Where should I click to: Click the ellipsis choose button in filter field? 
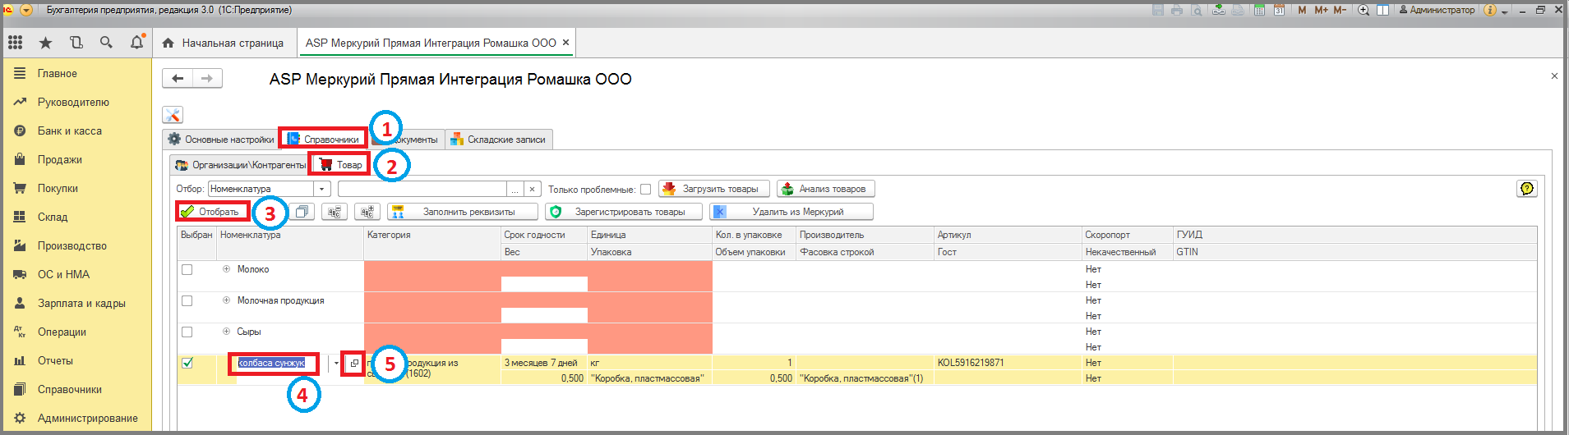515,189
